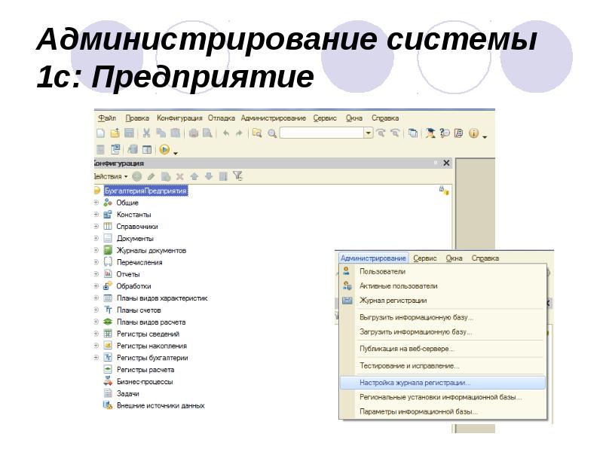Click the round orange info icon

point(474,133)
